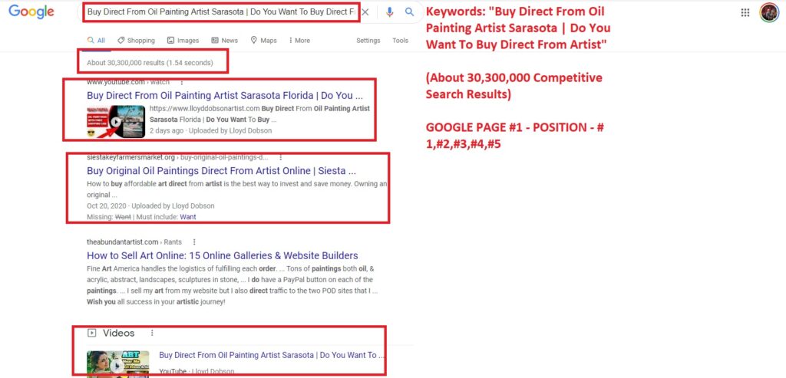This screenshot has width=786, height=378.
Task: Open options for the YouTube result
Action: click(182, 81)
